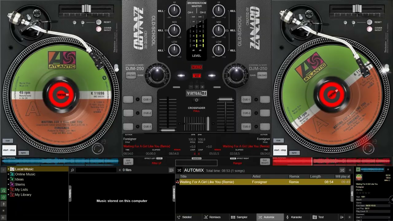Click the music note icon on track row

(x=177, y=182)
